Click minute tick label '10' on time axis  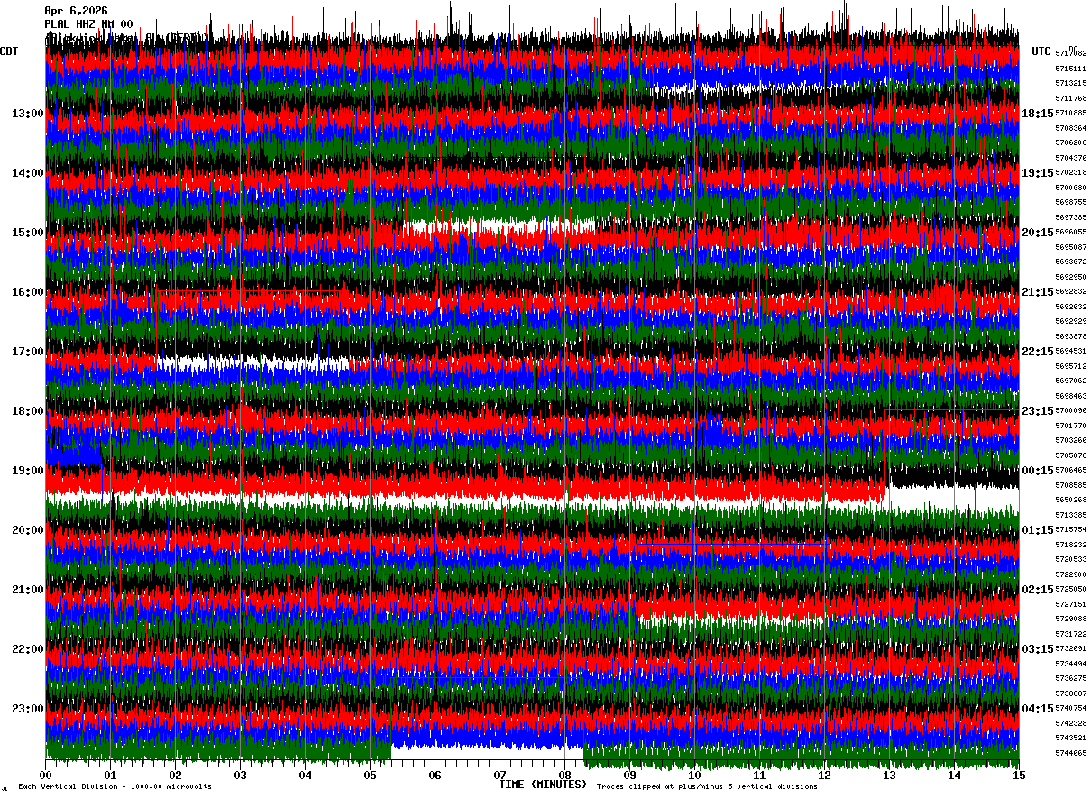694,775
